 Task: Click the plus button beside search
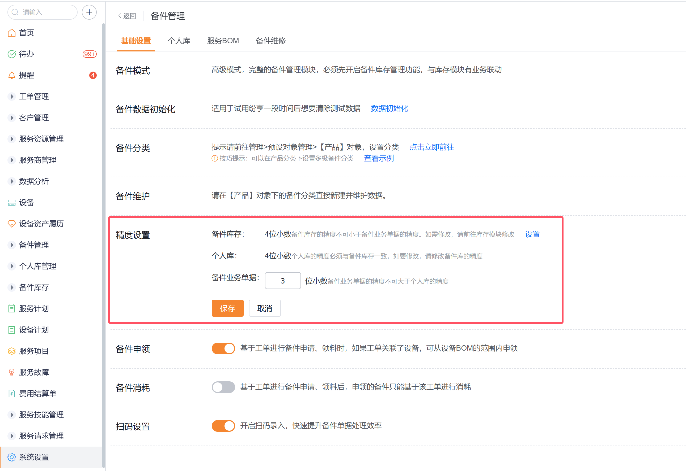pyautogui.click(x=89, y=12)
